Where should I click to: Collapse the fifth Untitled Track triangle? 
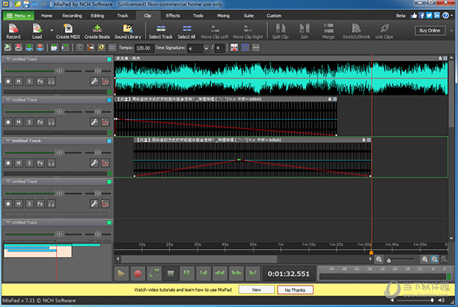8,222
